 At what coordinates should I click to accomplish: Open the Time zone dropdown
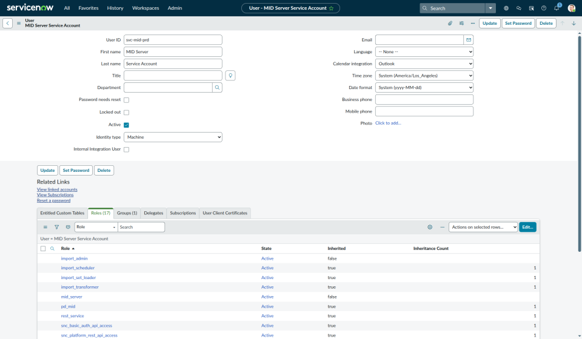[x=424, y=76]
